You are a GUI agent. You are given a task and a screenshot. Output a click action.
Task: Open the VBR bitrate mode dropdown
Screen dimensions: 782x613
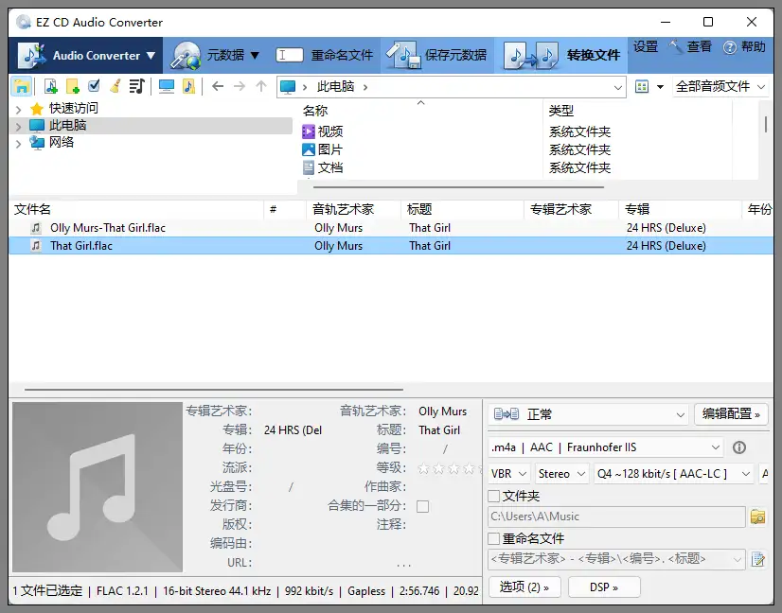pyautogui.click(x=507, y=474)
